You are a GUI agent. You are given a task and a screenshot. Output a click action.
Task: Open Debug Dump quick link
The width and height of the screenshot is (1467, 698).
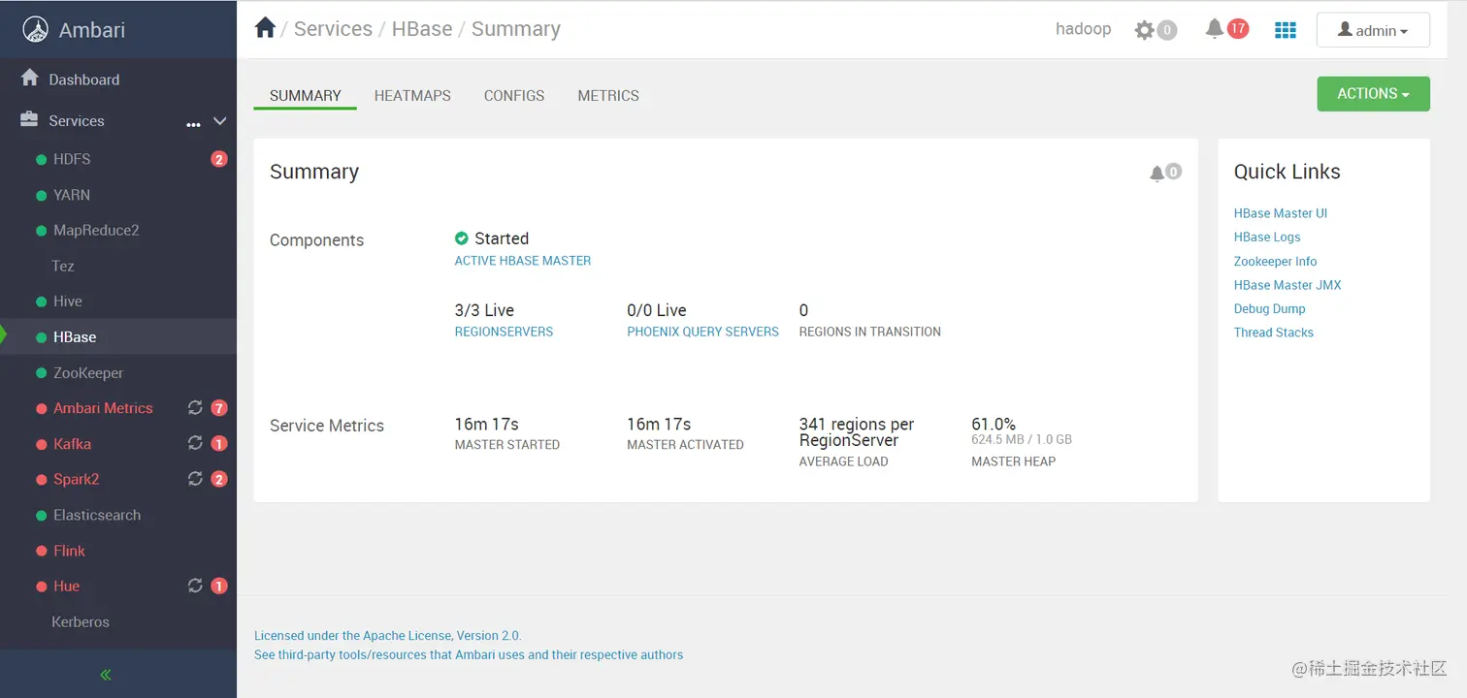(x=1270, y=308)
